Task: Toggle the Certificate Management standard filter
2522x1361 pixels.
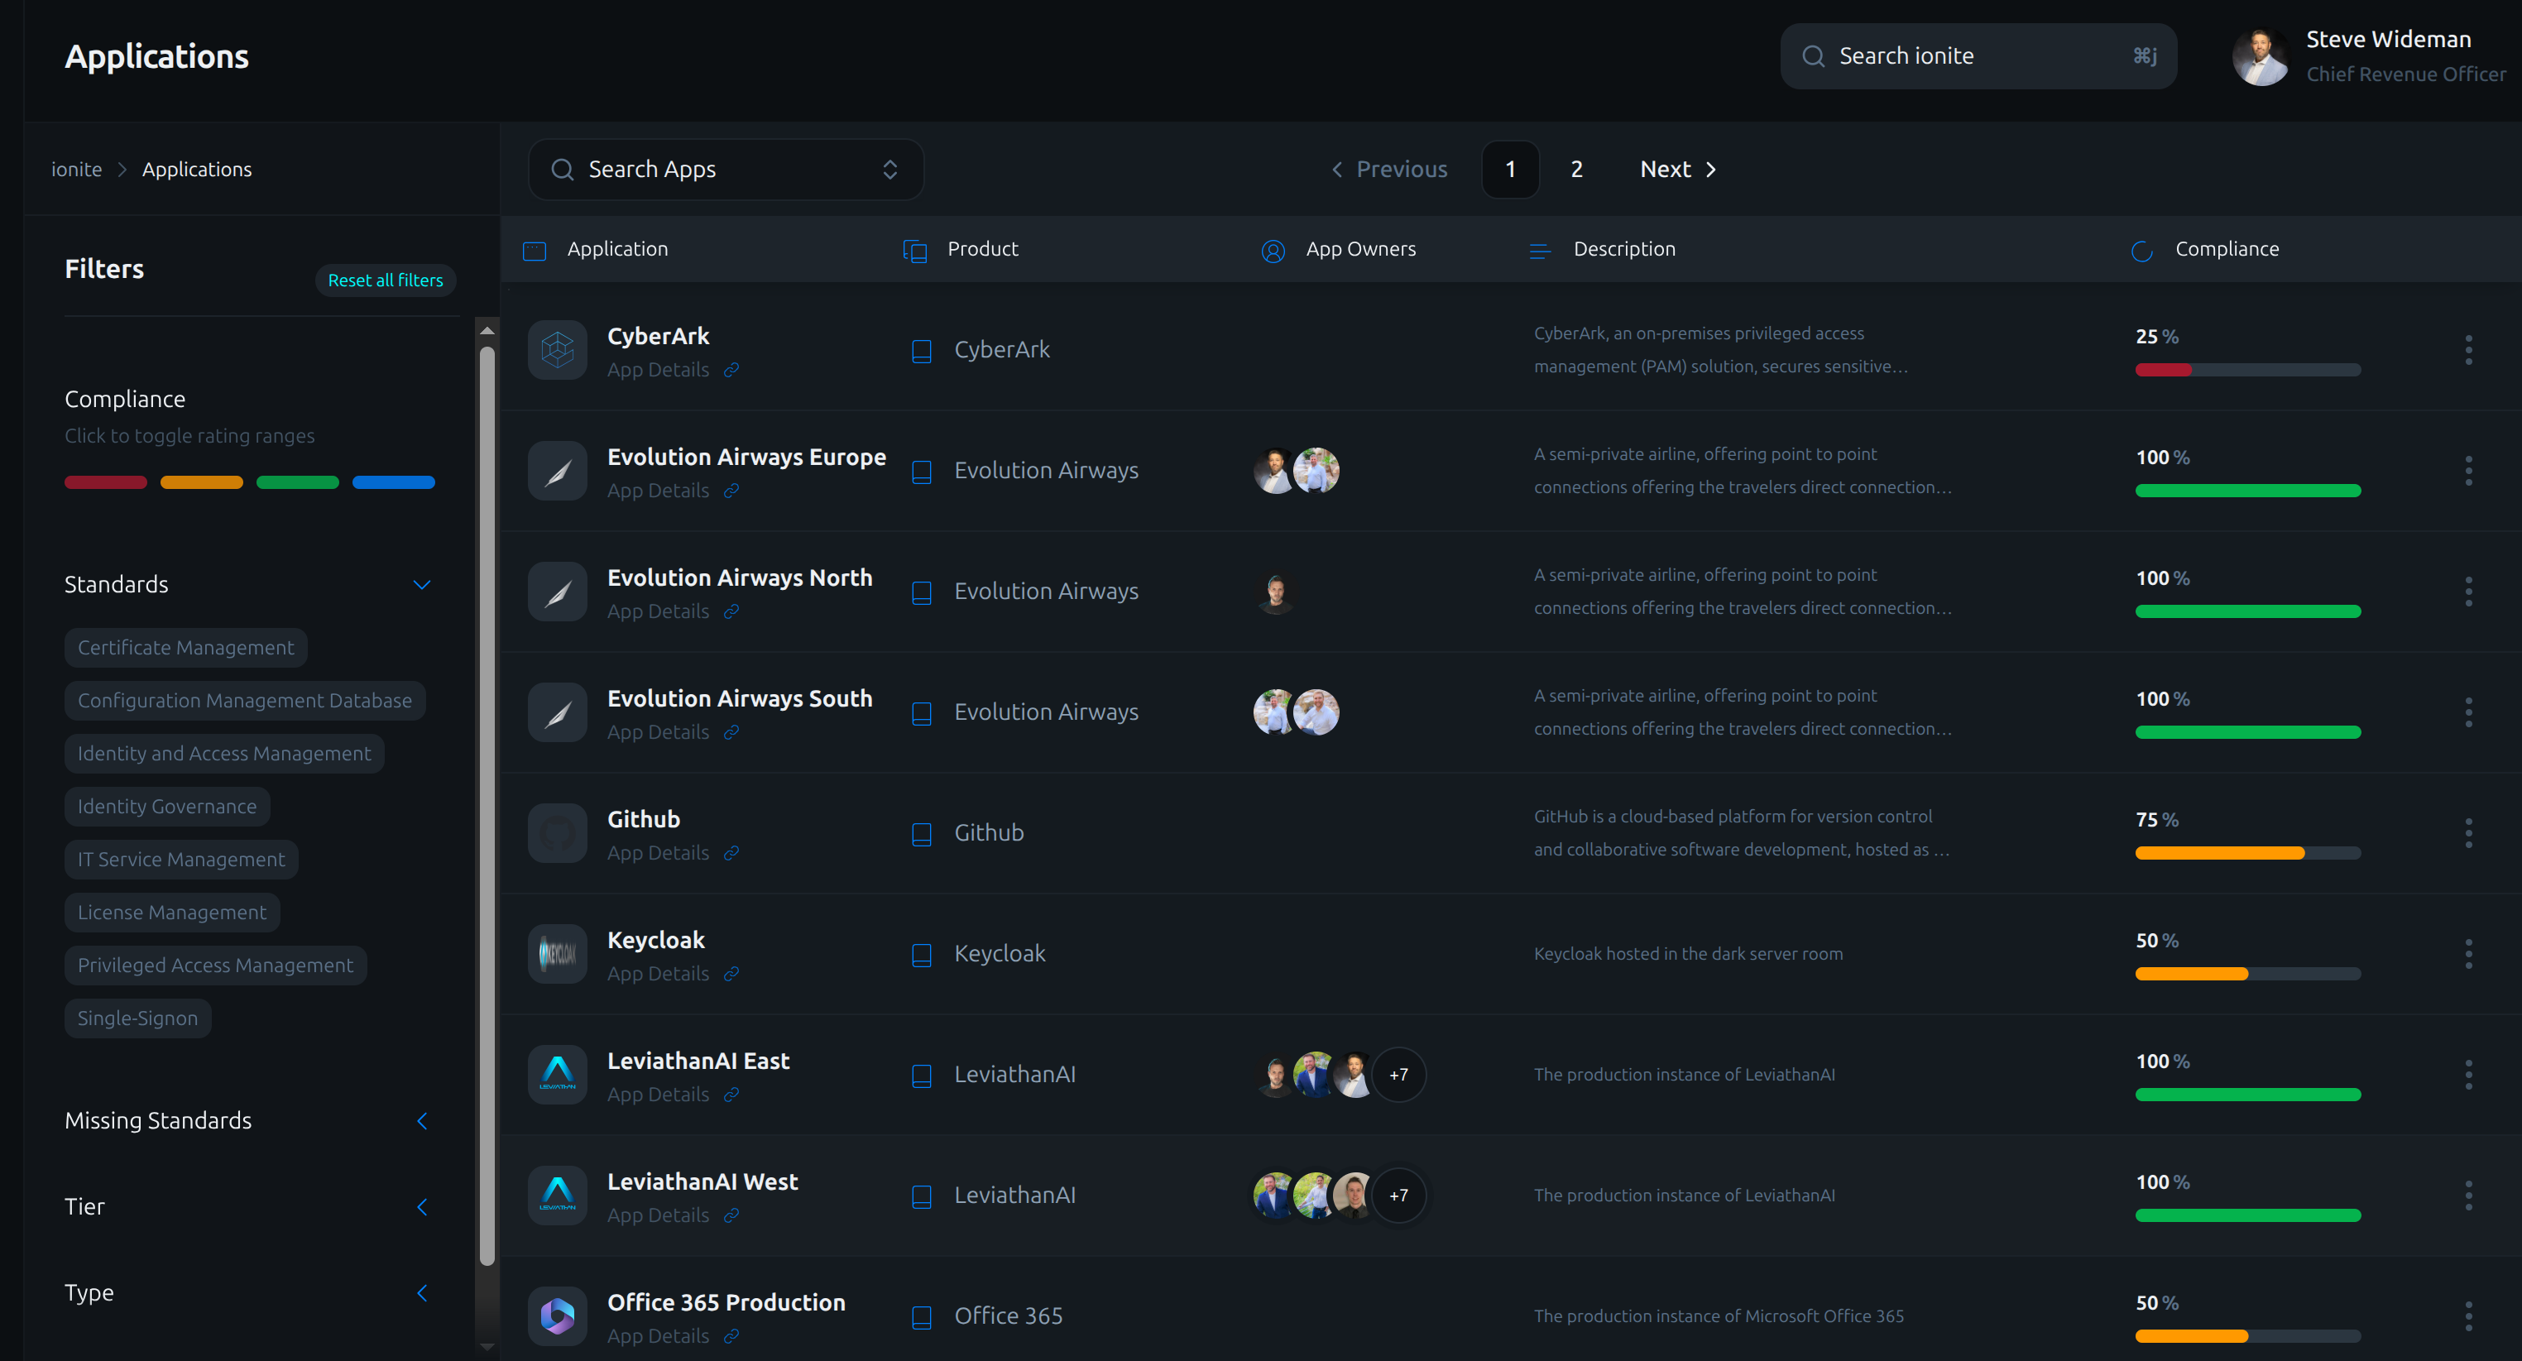Action: 186,647
